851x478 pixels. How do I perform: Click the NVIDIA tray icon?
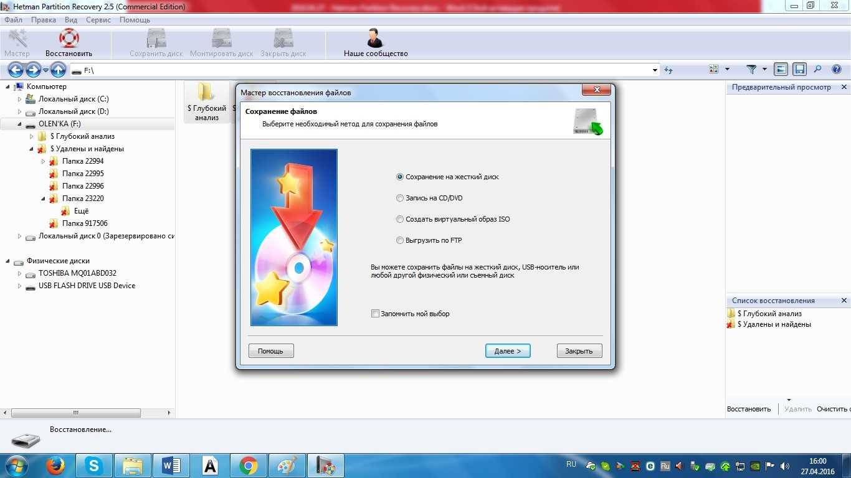tap(756, 466)
